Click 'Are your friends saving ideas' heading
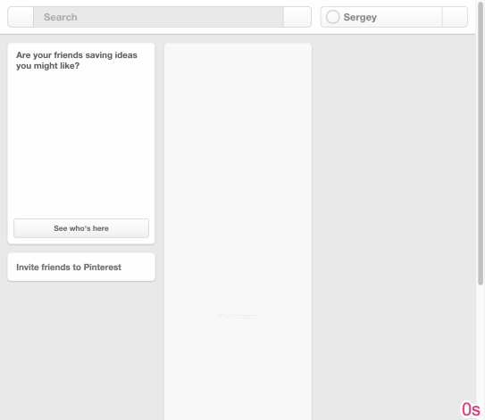Screen dimensions: 485x420 coord(77,61)
